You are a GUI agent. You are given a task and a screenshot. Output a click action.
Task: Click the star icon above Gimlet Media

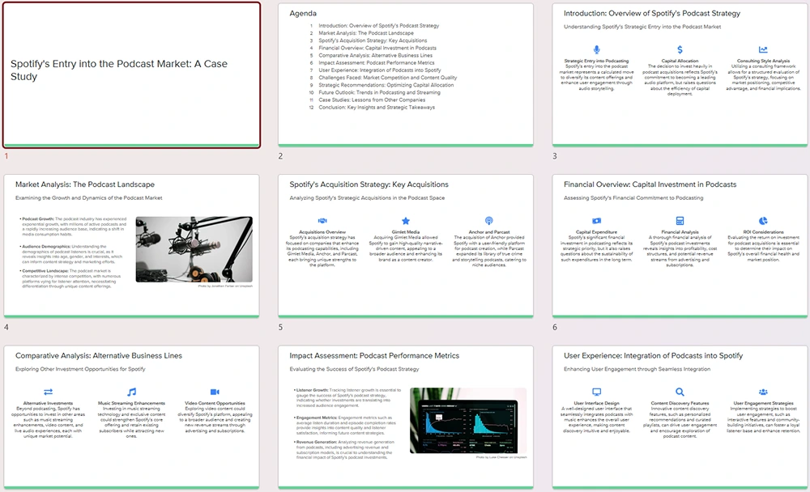pyautogui.click(x=405, y=221)
